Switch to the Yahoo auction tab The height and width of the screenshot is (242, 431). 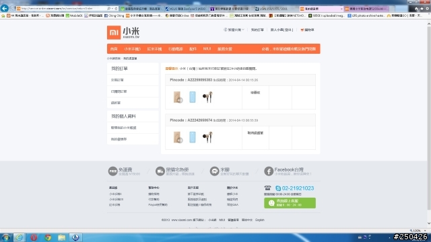click(x=231, y=9)
